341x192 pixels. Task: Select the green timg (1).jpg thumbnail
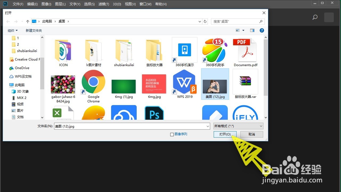coord(124,86)
